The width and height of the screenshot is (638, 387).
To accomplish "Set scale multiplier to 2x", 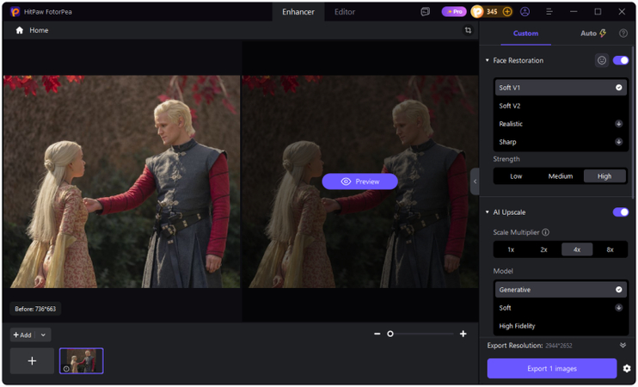I will coord(543,249).
